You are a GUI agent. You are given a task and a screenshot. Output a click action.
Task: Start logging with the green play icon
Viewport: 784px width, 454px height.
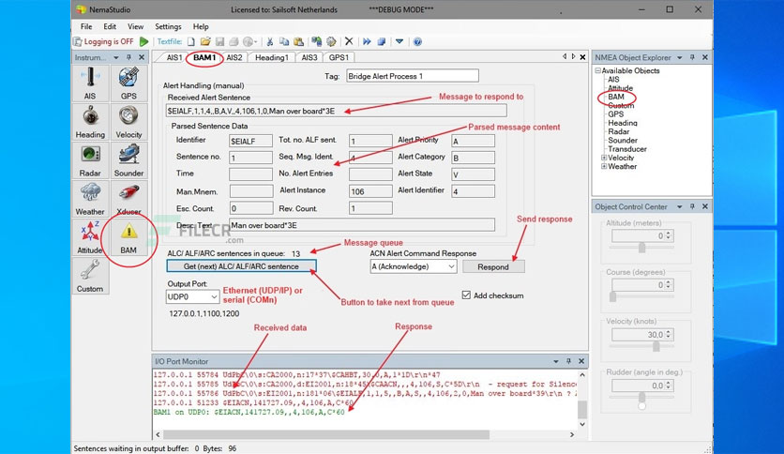click(144, 41)
